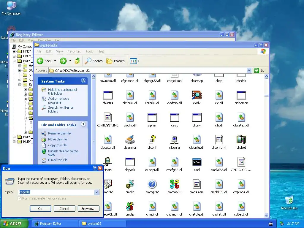Select the cmdlib script icon
This screenshot has height=228, width=304.
(x=130, y=184)
